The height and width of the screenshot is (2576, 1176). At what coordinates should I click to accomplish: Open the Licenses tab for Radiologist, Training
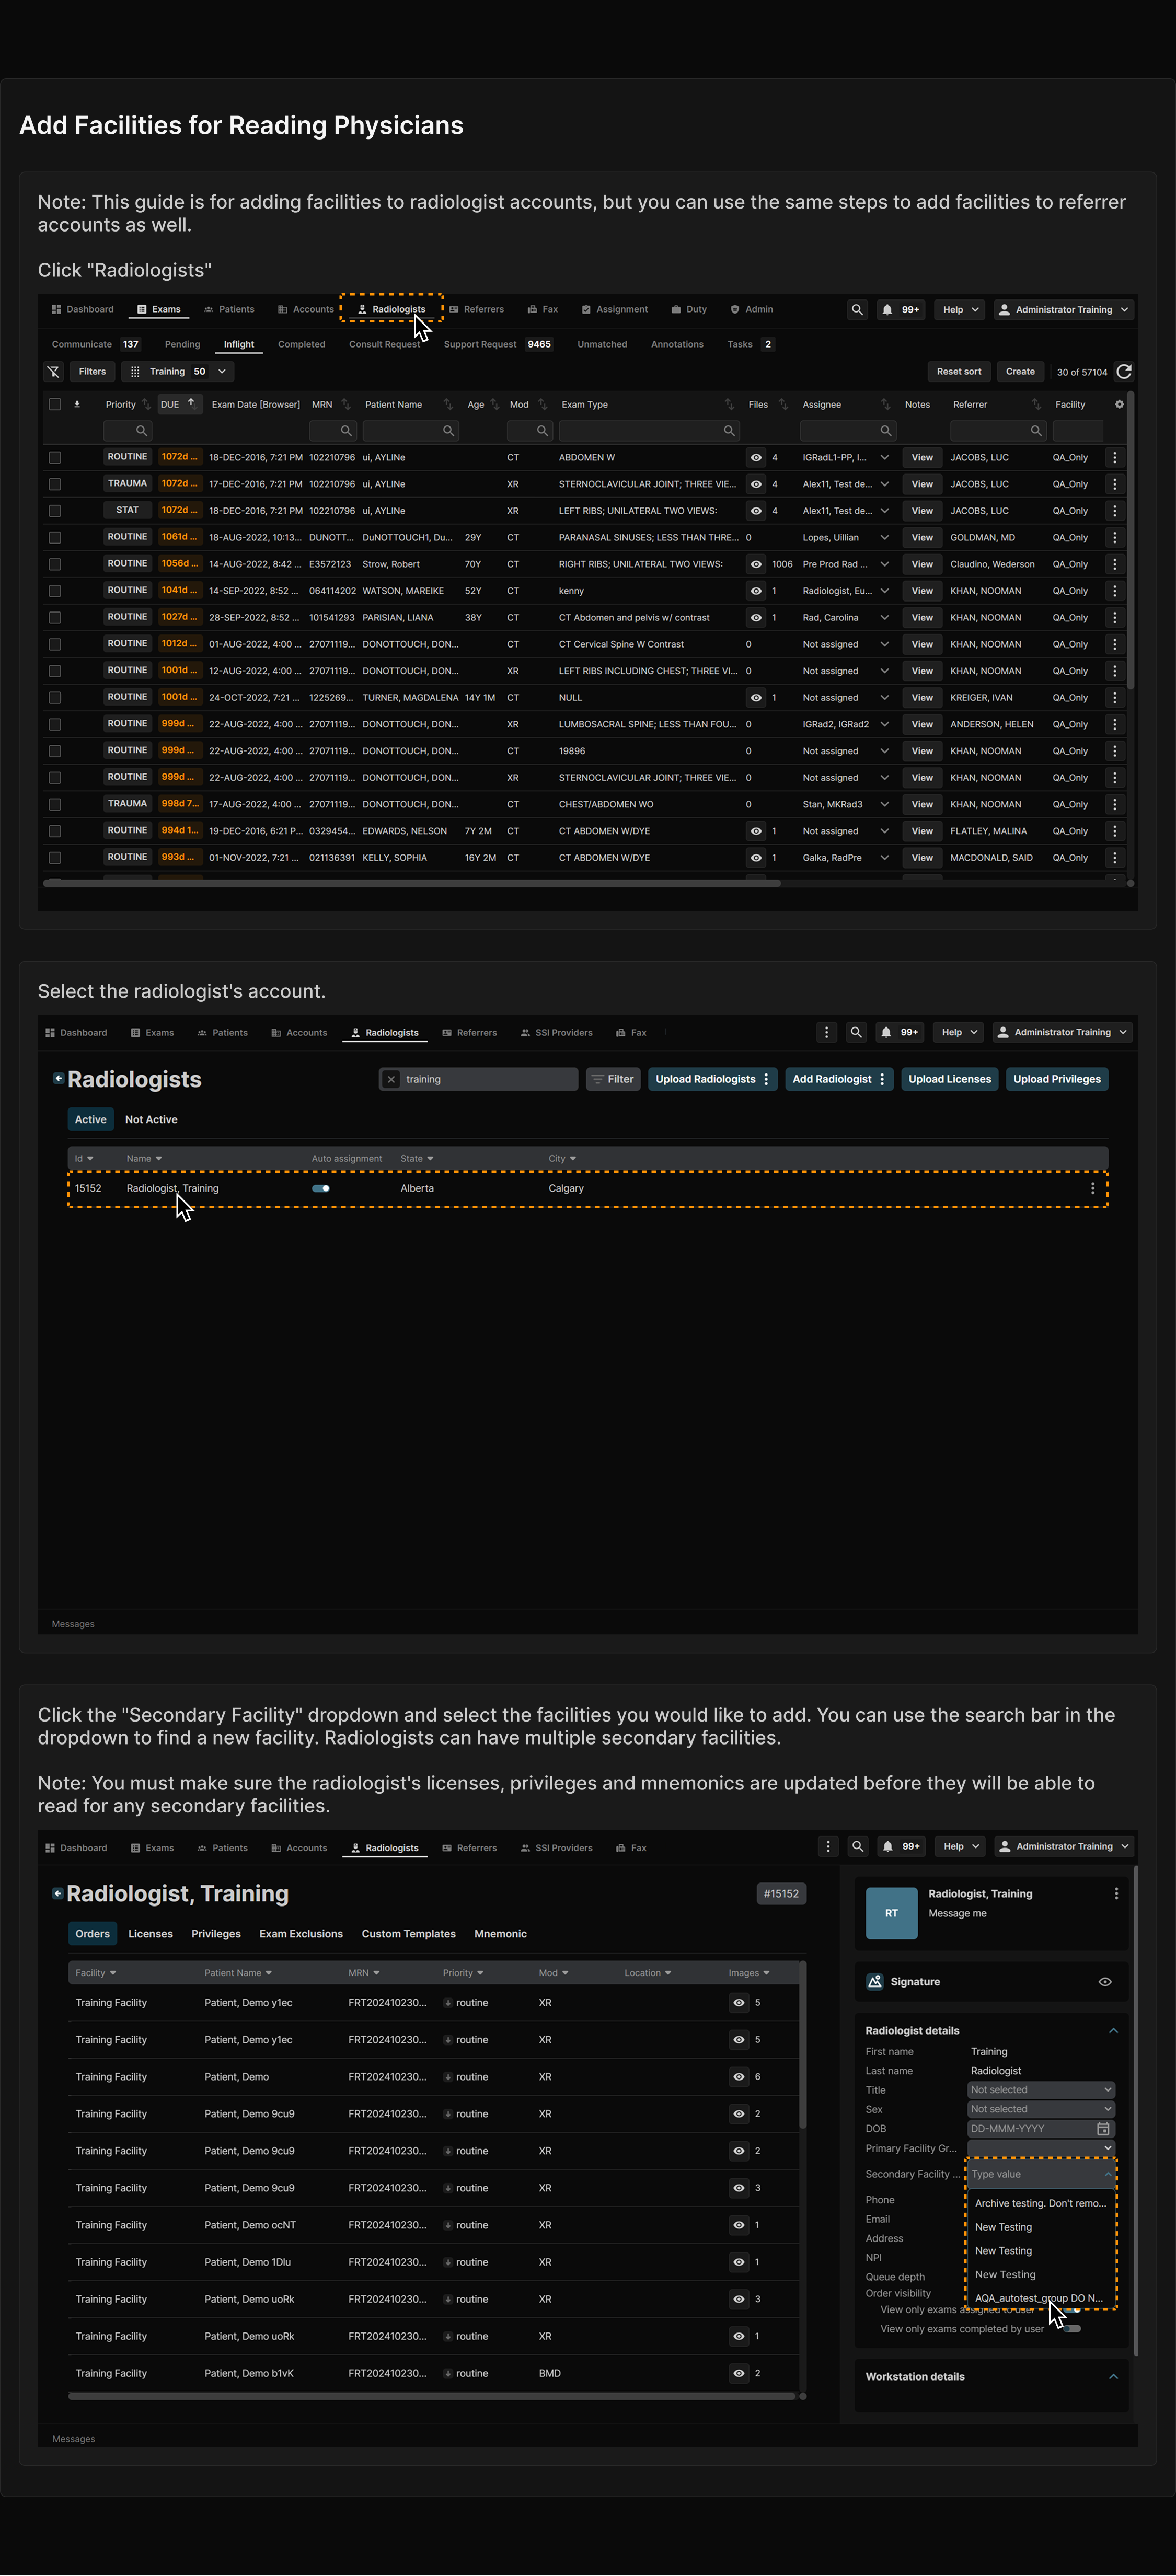pos(150,1933)
